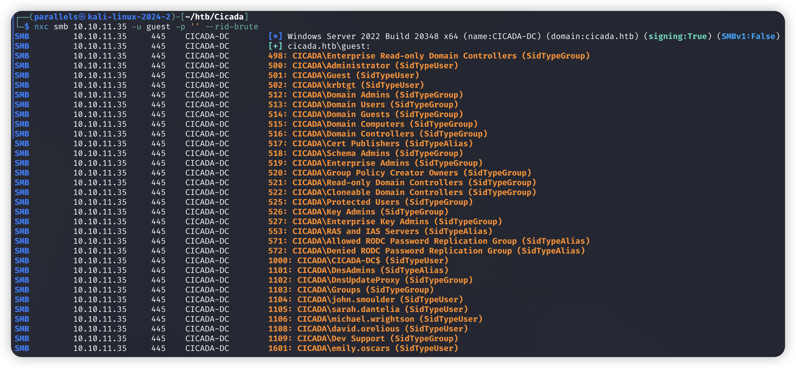Click the cicada.htb\guest login line
This screenshot has height=368, width=796.
[329, 46]
